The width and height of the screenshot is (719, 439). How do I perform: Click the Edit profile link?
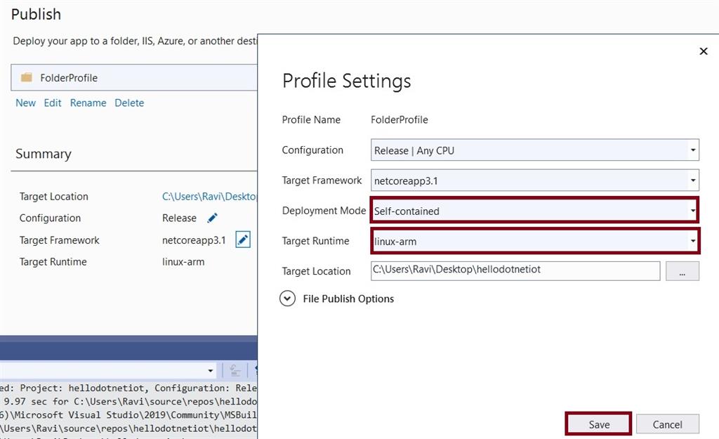tap(53, 103)
